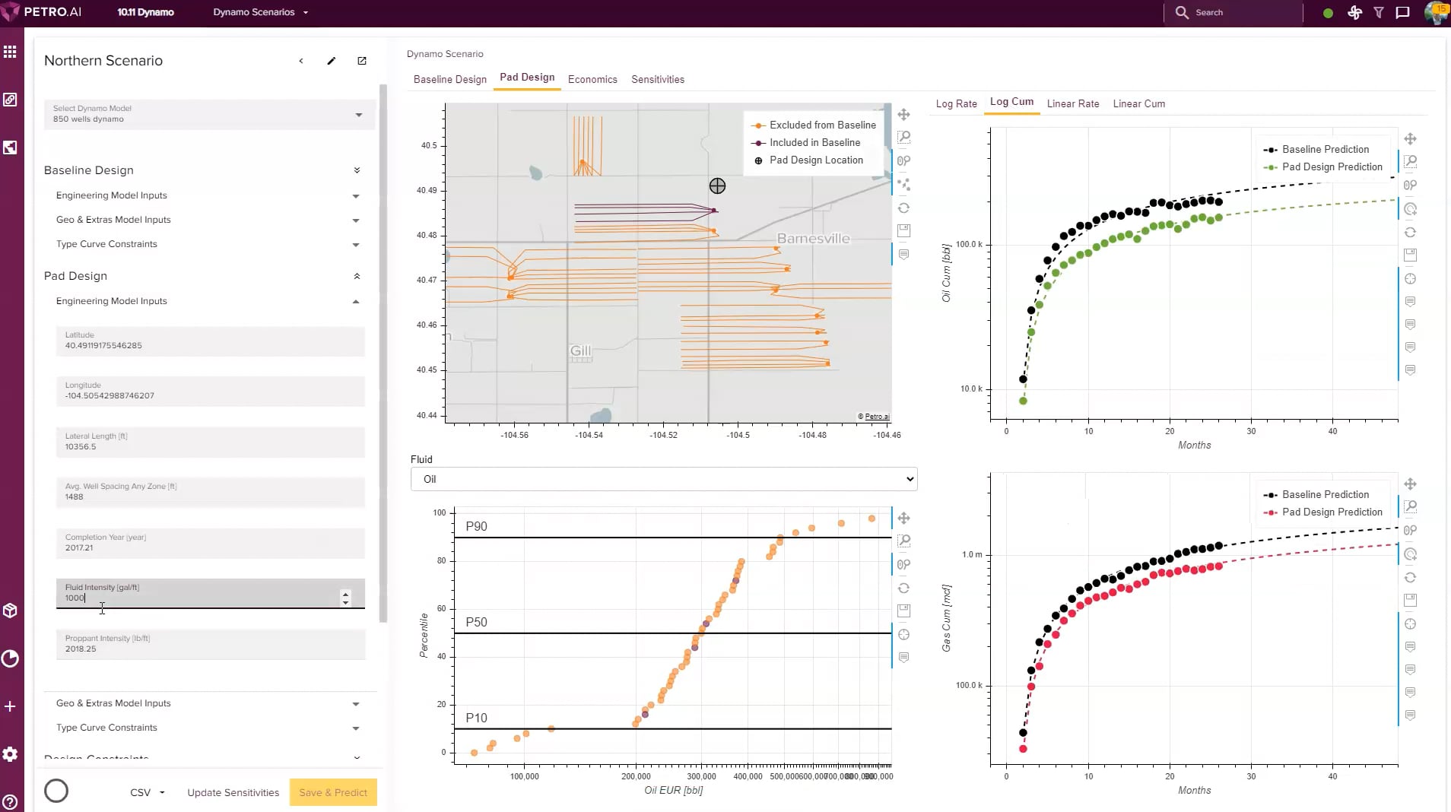Image resolution: width=1451 pixels, height=812 pixels.
Task: Toggle Included in Baseline legend entry
Action: pos(805,142)
